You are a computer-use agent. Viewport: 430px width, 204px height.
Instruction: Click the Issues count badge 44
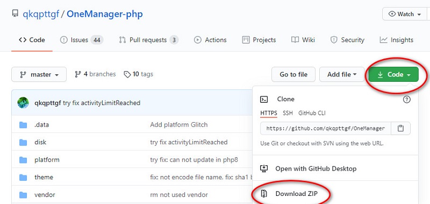coord(97,40)
